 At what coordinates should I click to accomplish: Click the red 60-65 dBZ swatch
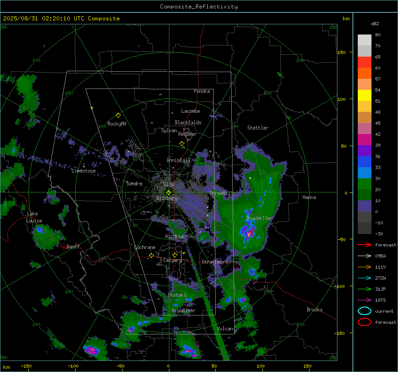(x=364, y=62)
